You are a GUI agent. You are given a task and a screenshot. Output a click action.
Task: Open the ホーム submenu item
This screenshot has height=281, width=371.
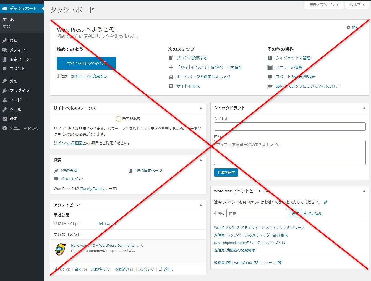point(8,19)
